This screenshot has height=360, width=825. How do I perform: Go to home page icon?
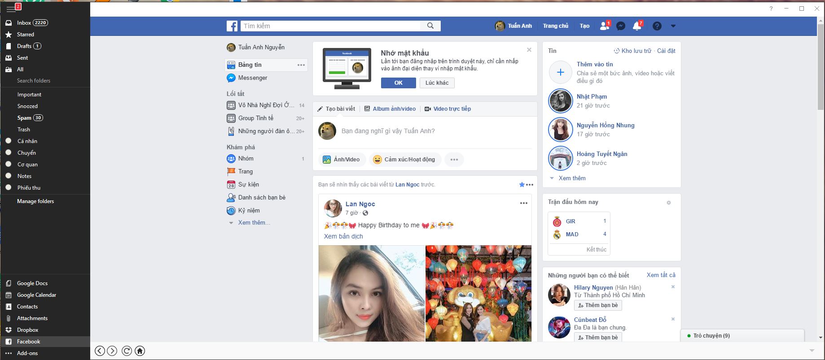tap(140, 351)
